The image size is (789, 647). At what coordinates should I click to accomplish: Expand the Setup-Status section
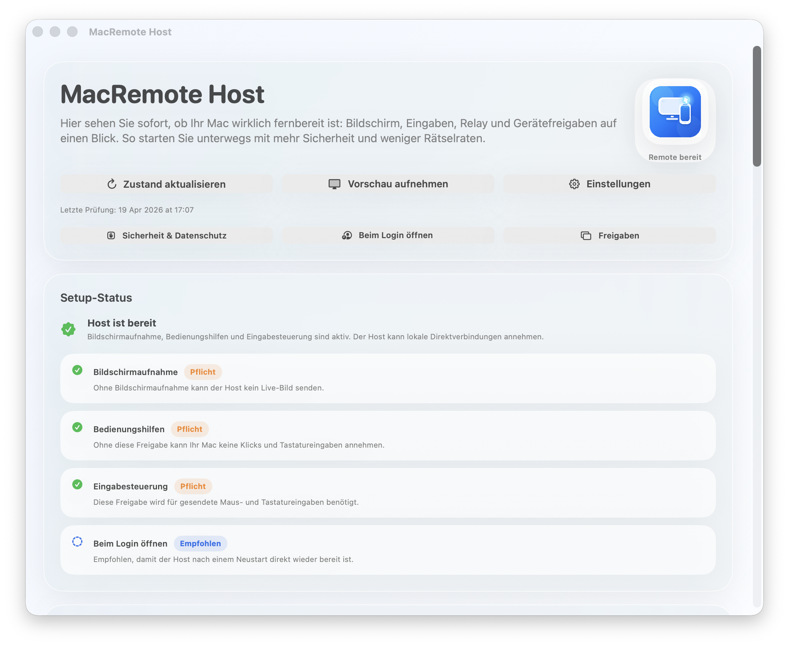point(96,298)
